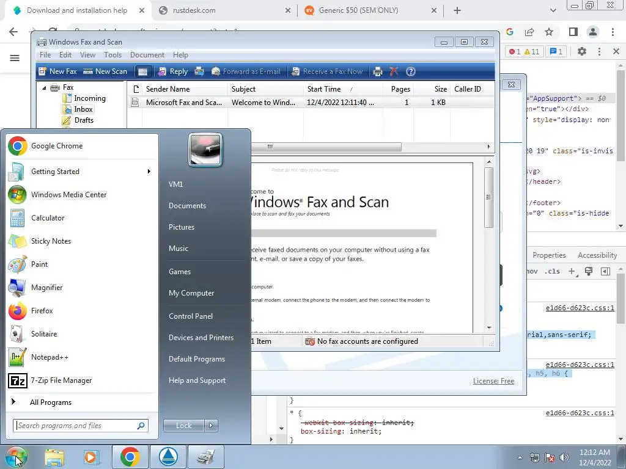This screenshot has height=469, width=626.
Task: Open the Document menu
Action: tap(147, 55)
